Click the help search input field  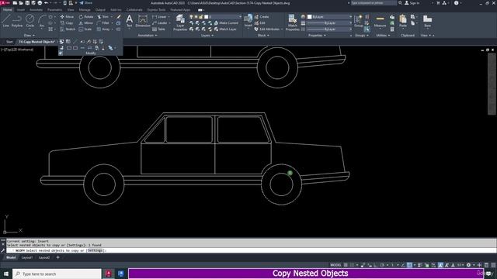click(374, 3)
